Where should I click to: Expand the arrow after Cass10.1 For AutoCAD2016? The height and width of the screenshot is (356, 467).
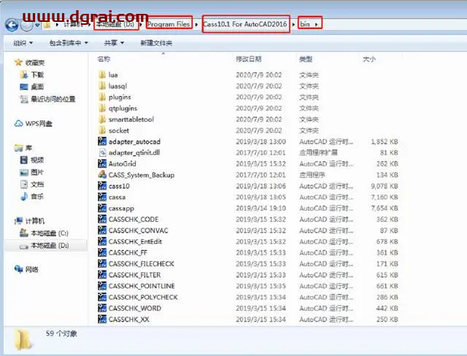tap(293, 24)
